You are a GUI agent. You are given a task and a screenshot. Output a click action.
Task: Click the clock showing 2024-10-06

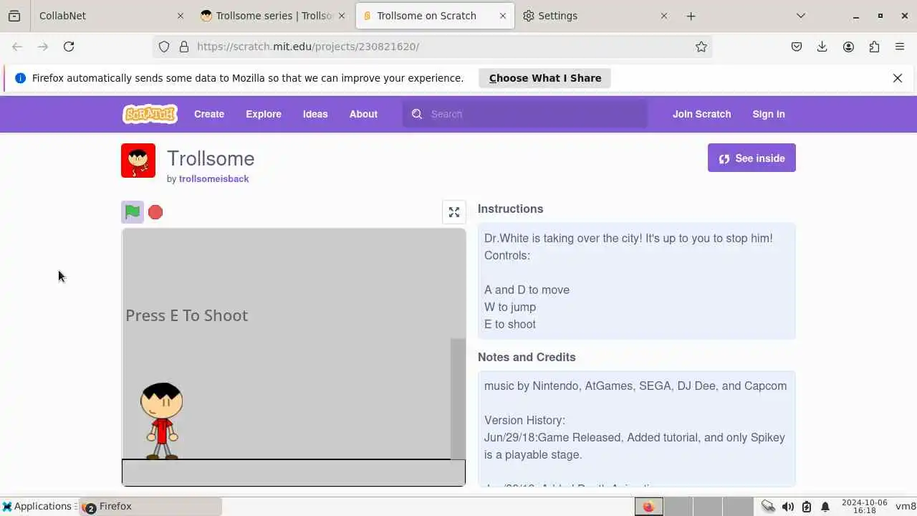click(865, 507)
